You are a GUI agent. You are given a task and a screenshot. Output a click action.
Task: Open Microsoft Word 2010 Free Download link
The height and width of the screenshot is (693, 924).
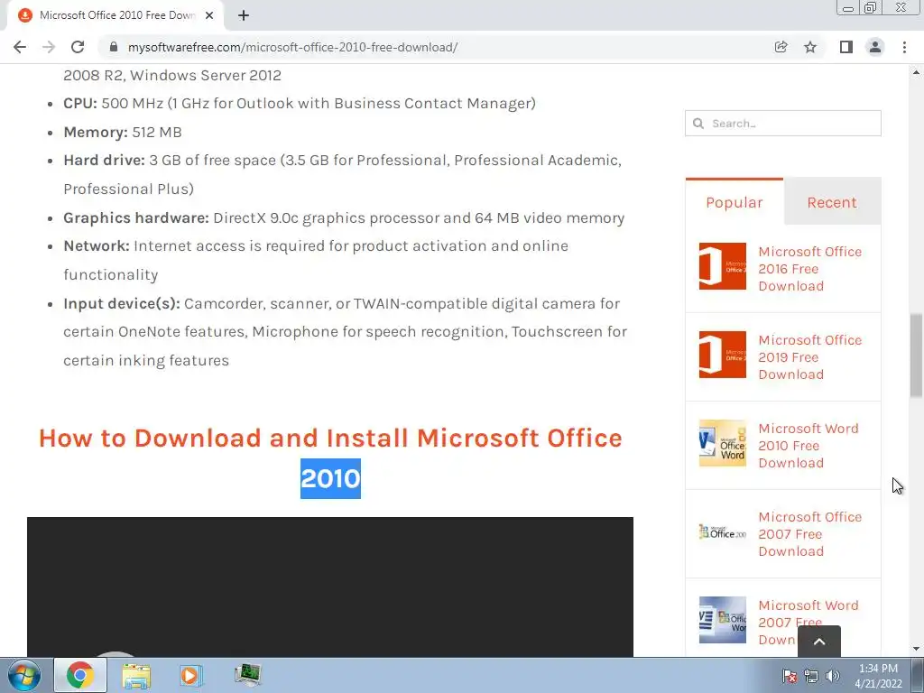click(808, 446)
